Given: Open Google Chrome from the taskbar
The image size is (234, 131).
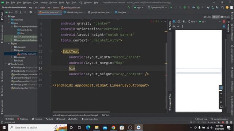Looking at the screenshot, I should 113,128.
